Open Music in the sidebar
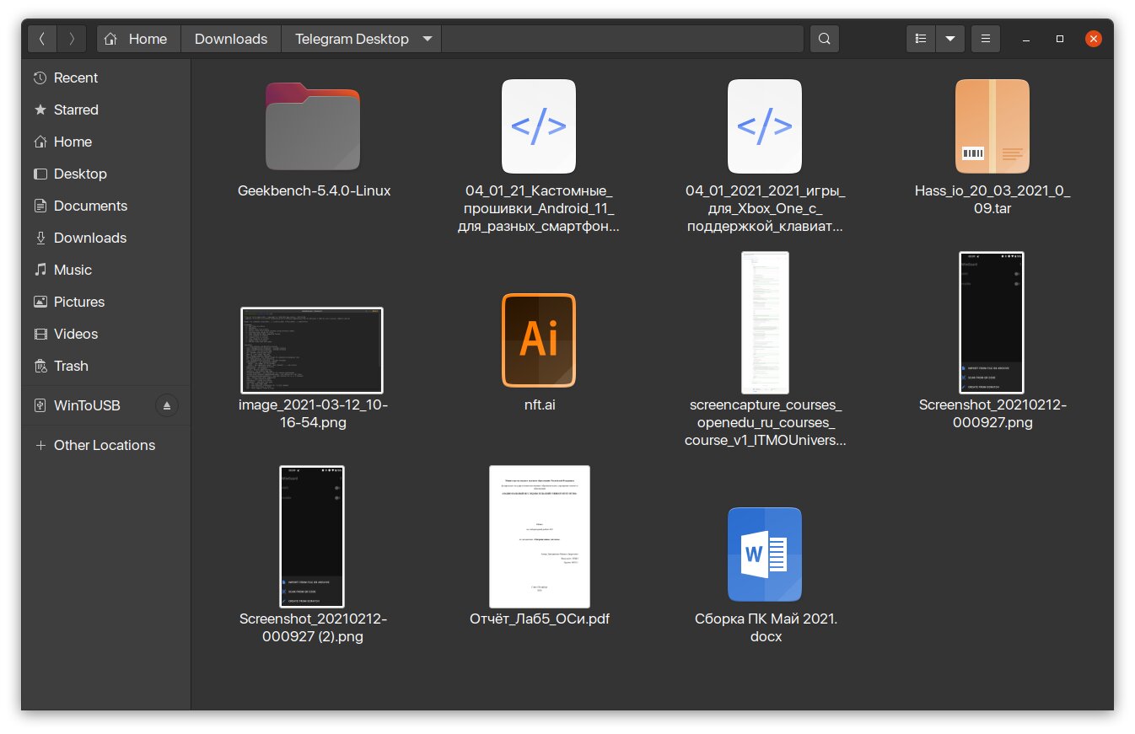This screenshot has height=734, width=1135. 106,270
